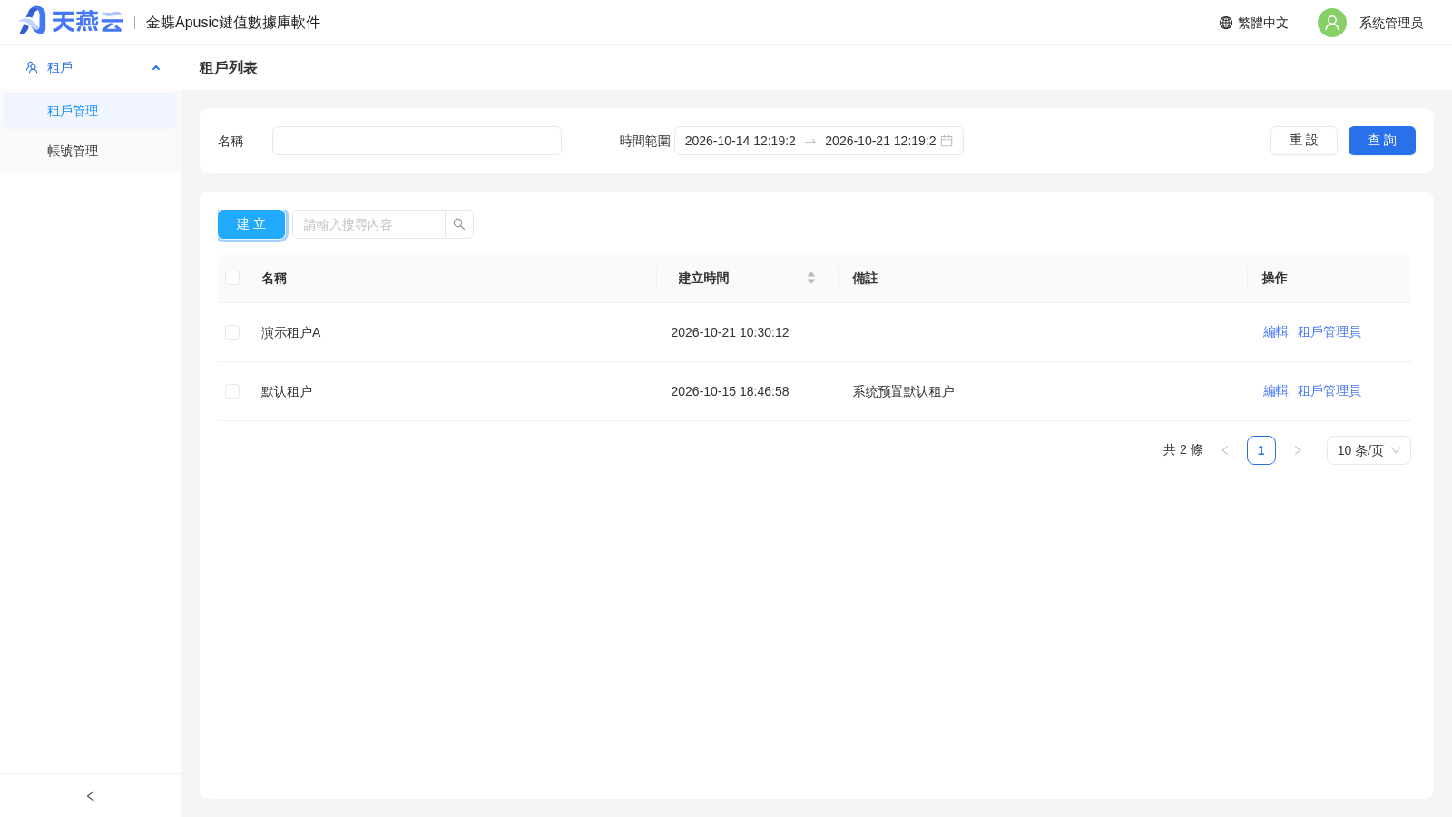The width and height of the screenshot is (1452, 817).
Task: Click 租戶管理員 for 默认租户
Action: point(1329,391)
